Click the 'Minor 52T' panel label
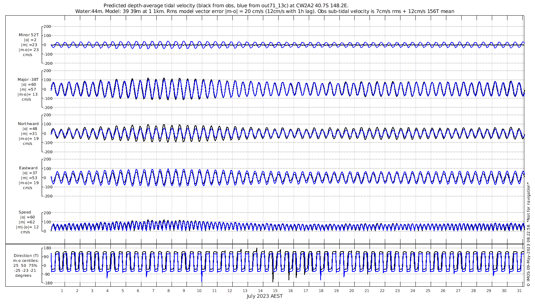 29,35
